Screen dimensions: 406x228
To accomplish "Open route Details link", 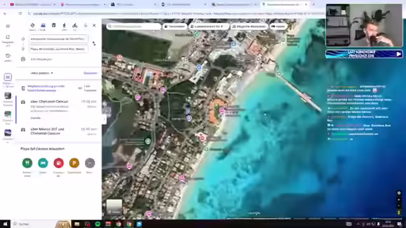I will tap(36, 118).
